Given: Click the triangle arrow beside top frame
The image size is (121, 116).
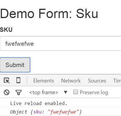Looking at the screenshot, I should point(66,92).
